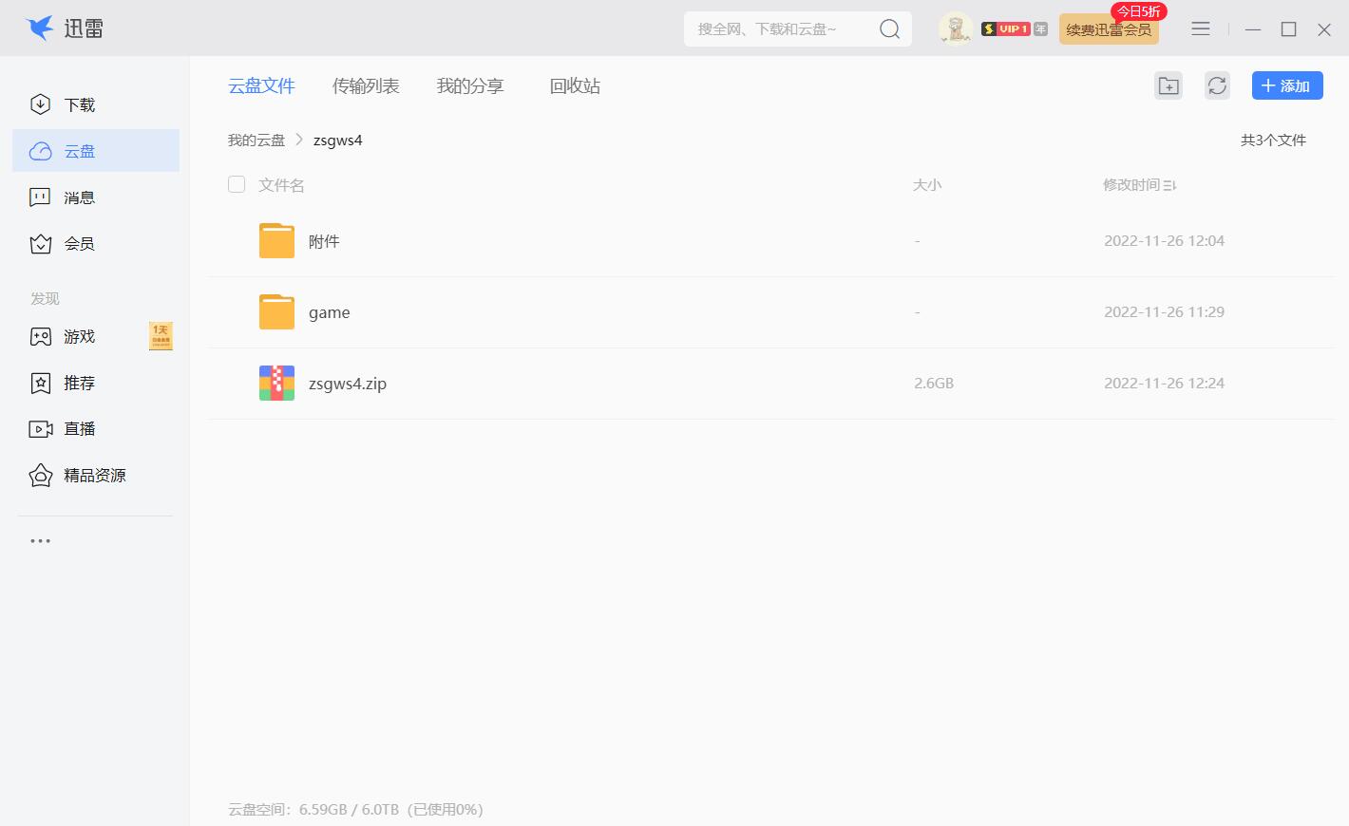The width and height of the screenshot is (1349, 826).
Task: Click the user avatar icon
Action: (955, 29)
